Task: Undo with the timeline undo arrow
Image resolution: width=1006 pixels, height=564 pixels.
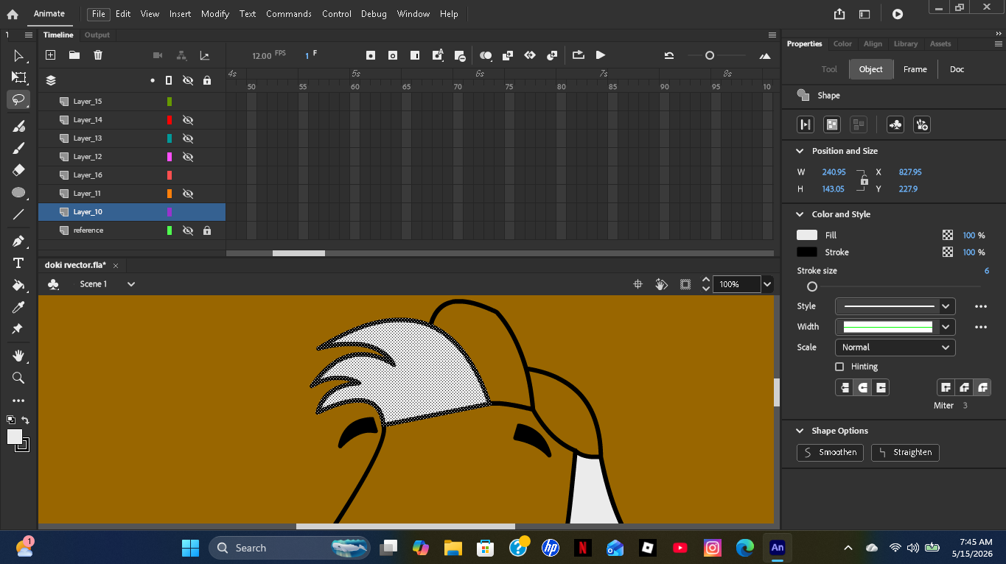Action: [x=669, y=55]
